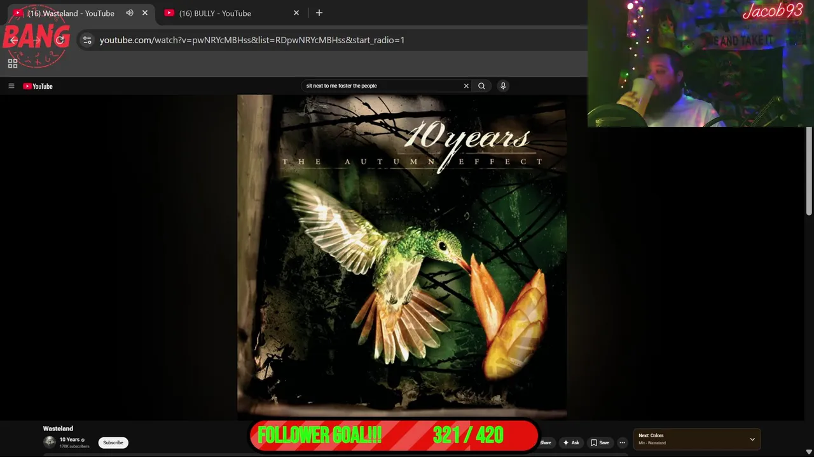Close the BULLY - YouTube tab
The width and height of the screenshot is (814, 457).
click(296, 13)
